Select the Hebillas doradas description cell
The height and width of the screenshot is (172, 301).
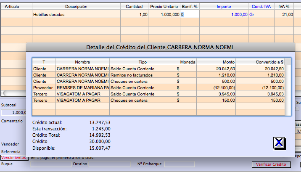click(76, 14)
